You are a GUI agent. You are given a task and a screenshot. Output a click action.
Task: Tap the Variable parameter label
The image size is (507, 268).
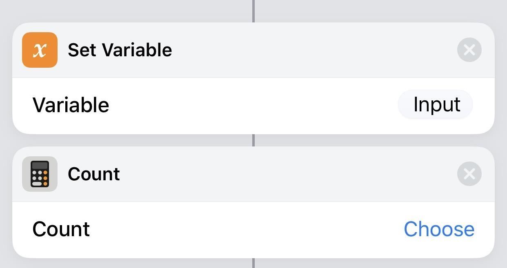(70, 104)
